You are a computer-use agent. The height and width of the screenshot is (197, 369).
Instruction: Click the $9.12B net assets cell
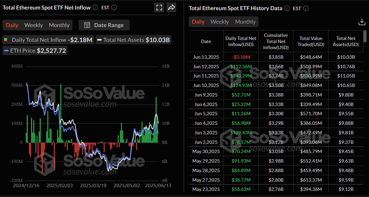[x=346, y=189]
